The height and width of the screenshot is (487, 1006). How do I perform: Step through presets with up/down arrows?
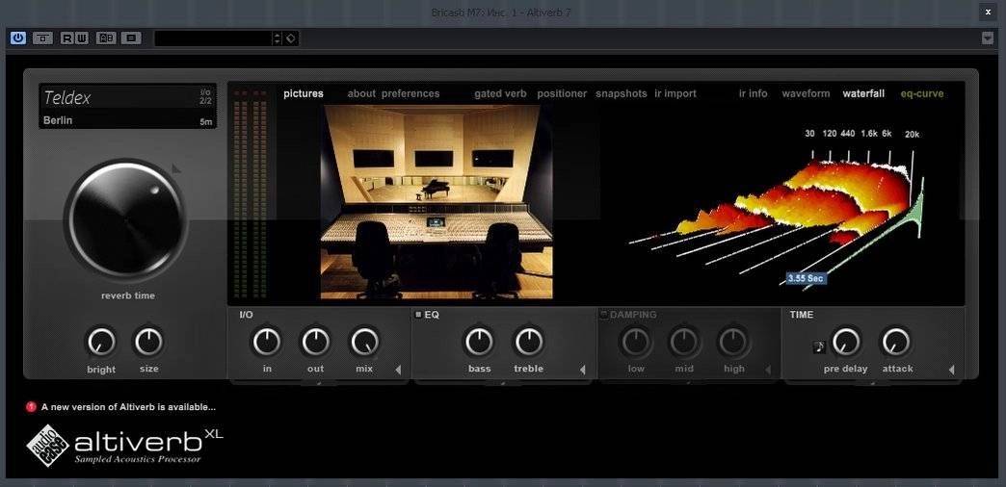278,38
